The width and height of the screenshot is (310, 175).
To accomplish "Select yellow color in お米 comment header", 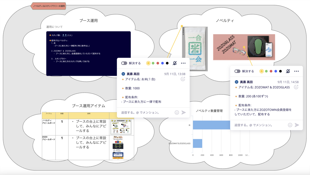I will [148, 63].
